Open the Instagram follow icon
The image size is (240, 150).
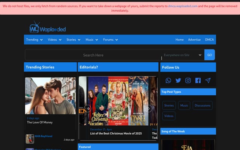[188, 80]
